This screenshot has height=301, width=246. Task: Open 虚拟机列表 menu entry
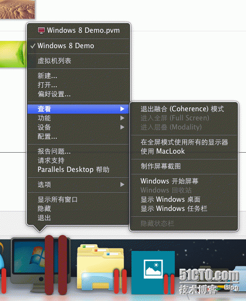click(78, 61)
